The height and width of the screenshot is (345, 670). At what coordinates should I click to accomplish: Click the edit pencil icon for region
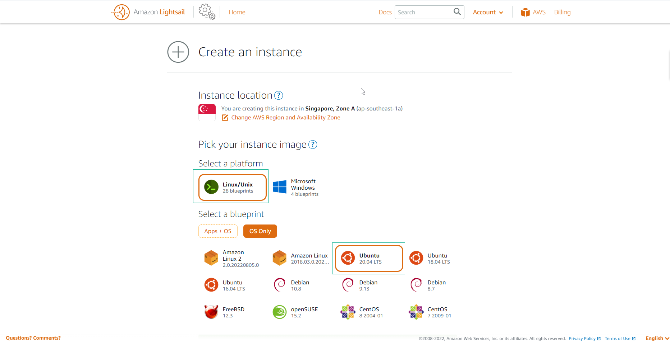click(x=225, y=118)
